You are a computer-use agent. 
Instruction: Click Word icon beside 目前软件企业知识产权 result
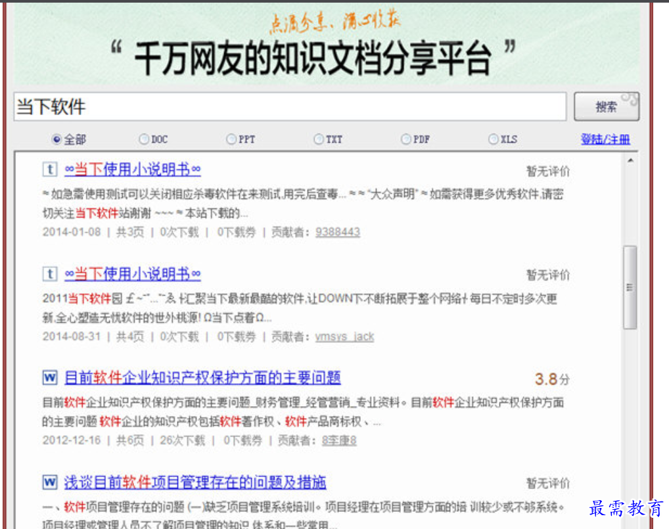50,378
